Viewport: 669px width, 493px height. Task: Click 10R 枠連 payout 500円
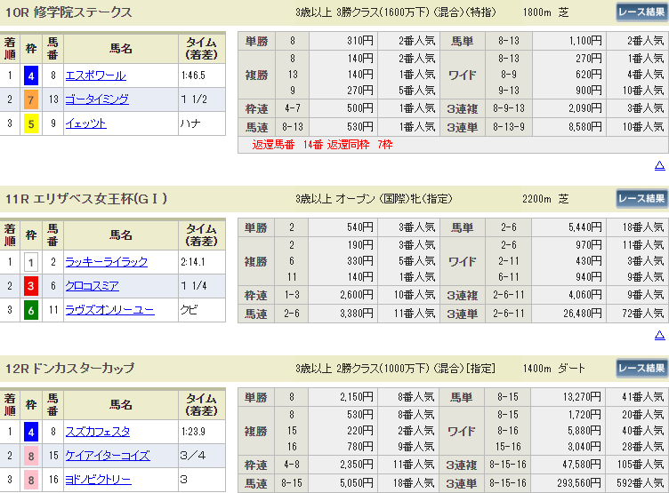tap(360, 108)
